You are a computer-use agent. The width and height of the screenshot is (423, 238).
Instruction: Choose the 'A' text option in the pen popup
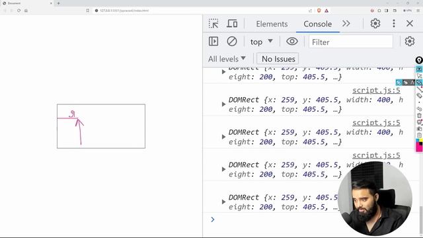click(x=412, y=82)
